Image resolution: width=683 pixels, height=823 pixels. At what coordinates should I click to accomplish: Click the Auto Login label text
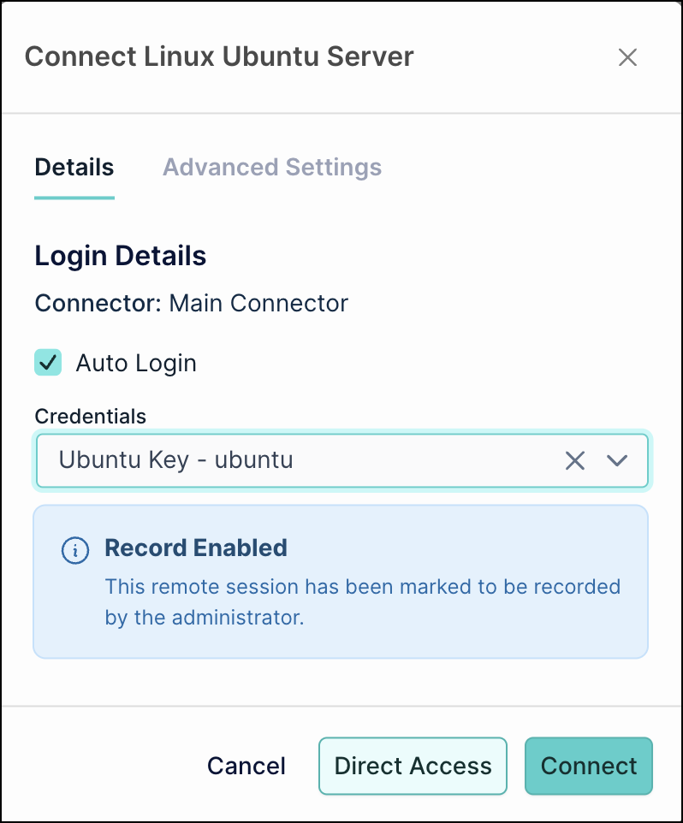tap(136, 364)
